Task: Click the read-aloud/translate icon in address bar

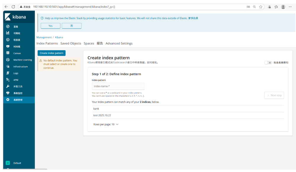Action: point(248,7)
